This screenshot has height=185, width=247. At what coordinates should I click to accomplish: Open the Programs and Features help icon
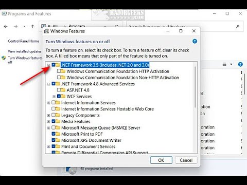240,64
